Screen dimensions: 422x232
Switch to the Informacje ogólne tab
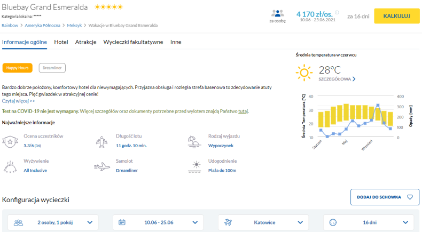coord(25,42)
